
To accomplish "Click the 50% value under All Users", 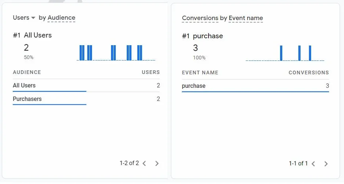I will [x=28, y=57].
